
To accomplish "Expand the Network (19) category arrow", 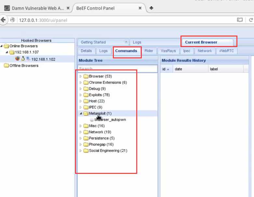I will pos(81,132).
